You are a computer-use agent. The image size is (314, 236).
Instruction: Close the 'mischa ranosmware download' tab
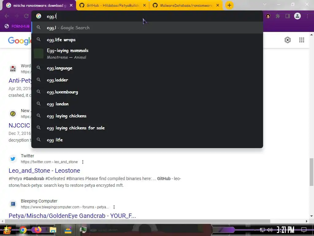pyautogui.click(x=71, y=6)
